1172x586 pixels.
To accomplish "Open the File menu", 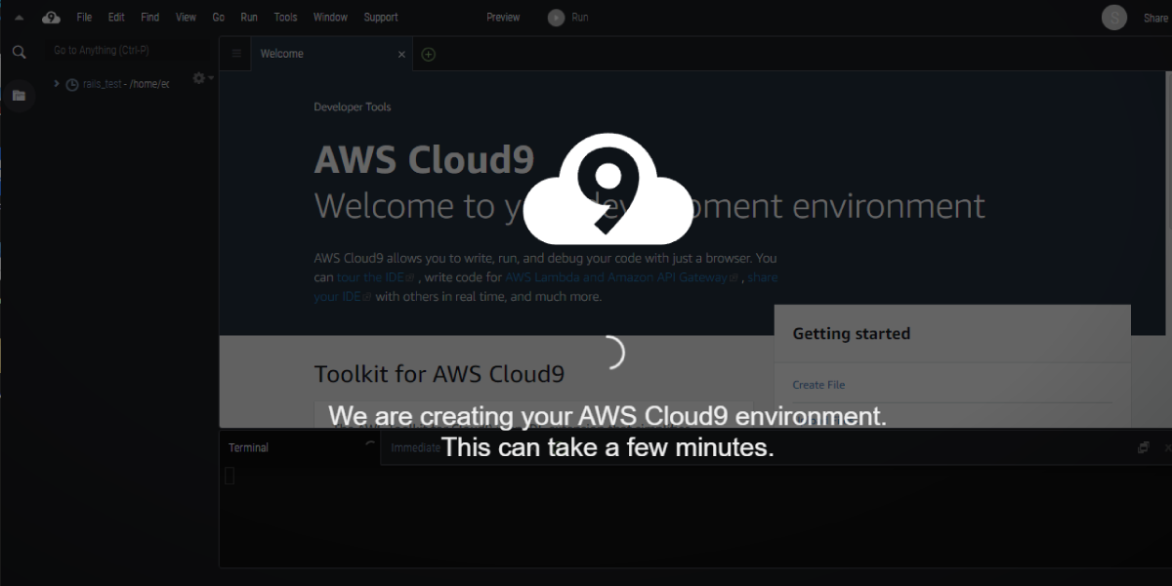I will click(x=84, y=17).
